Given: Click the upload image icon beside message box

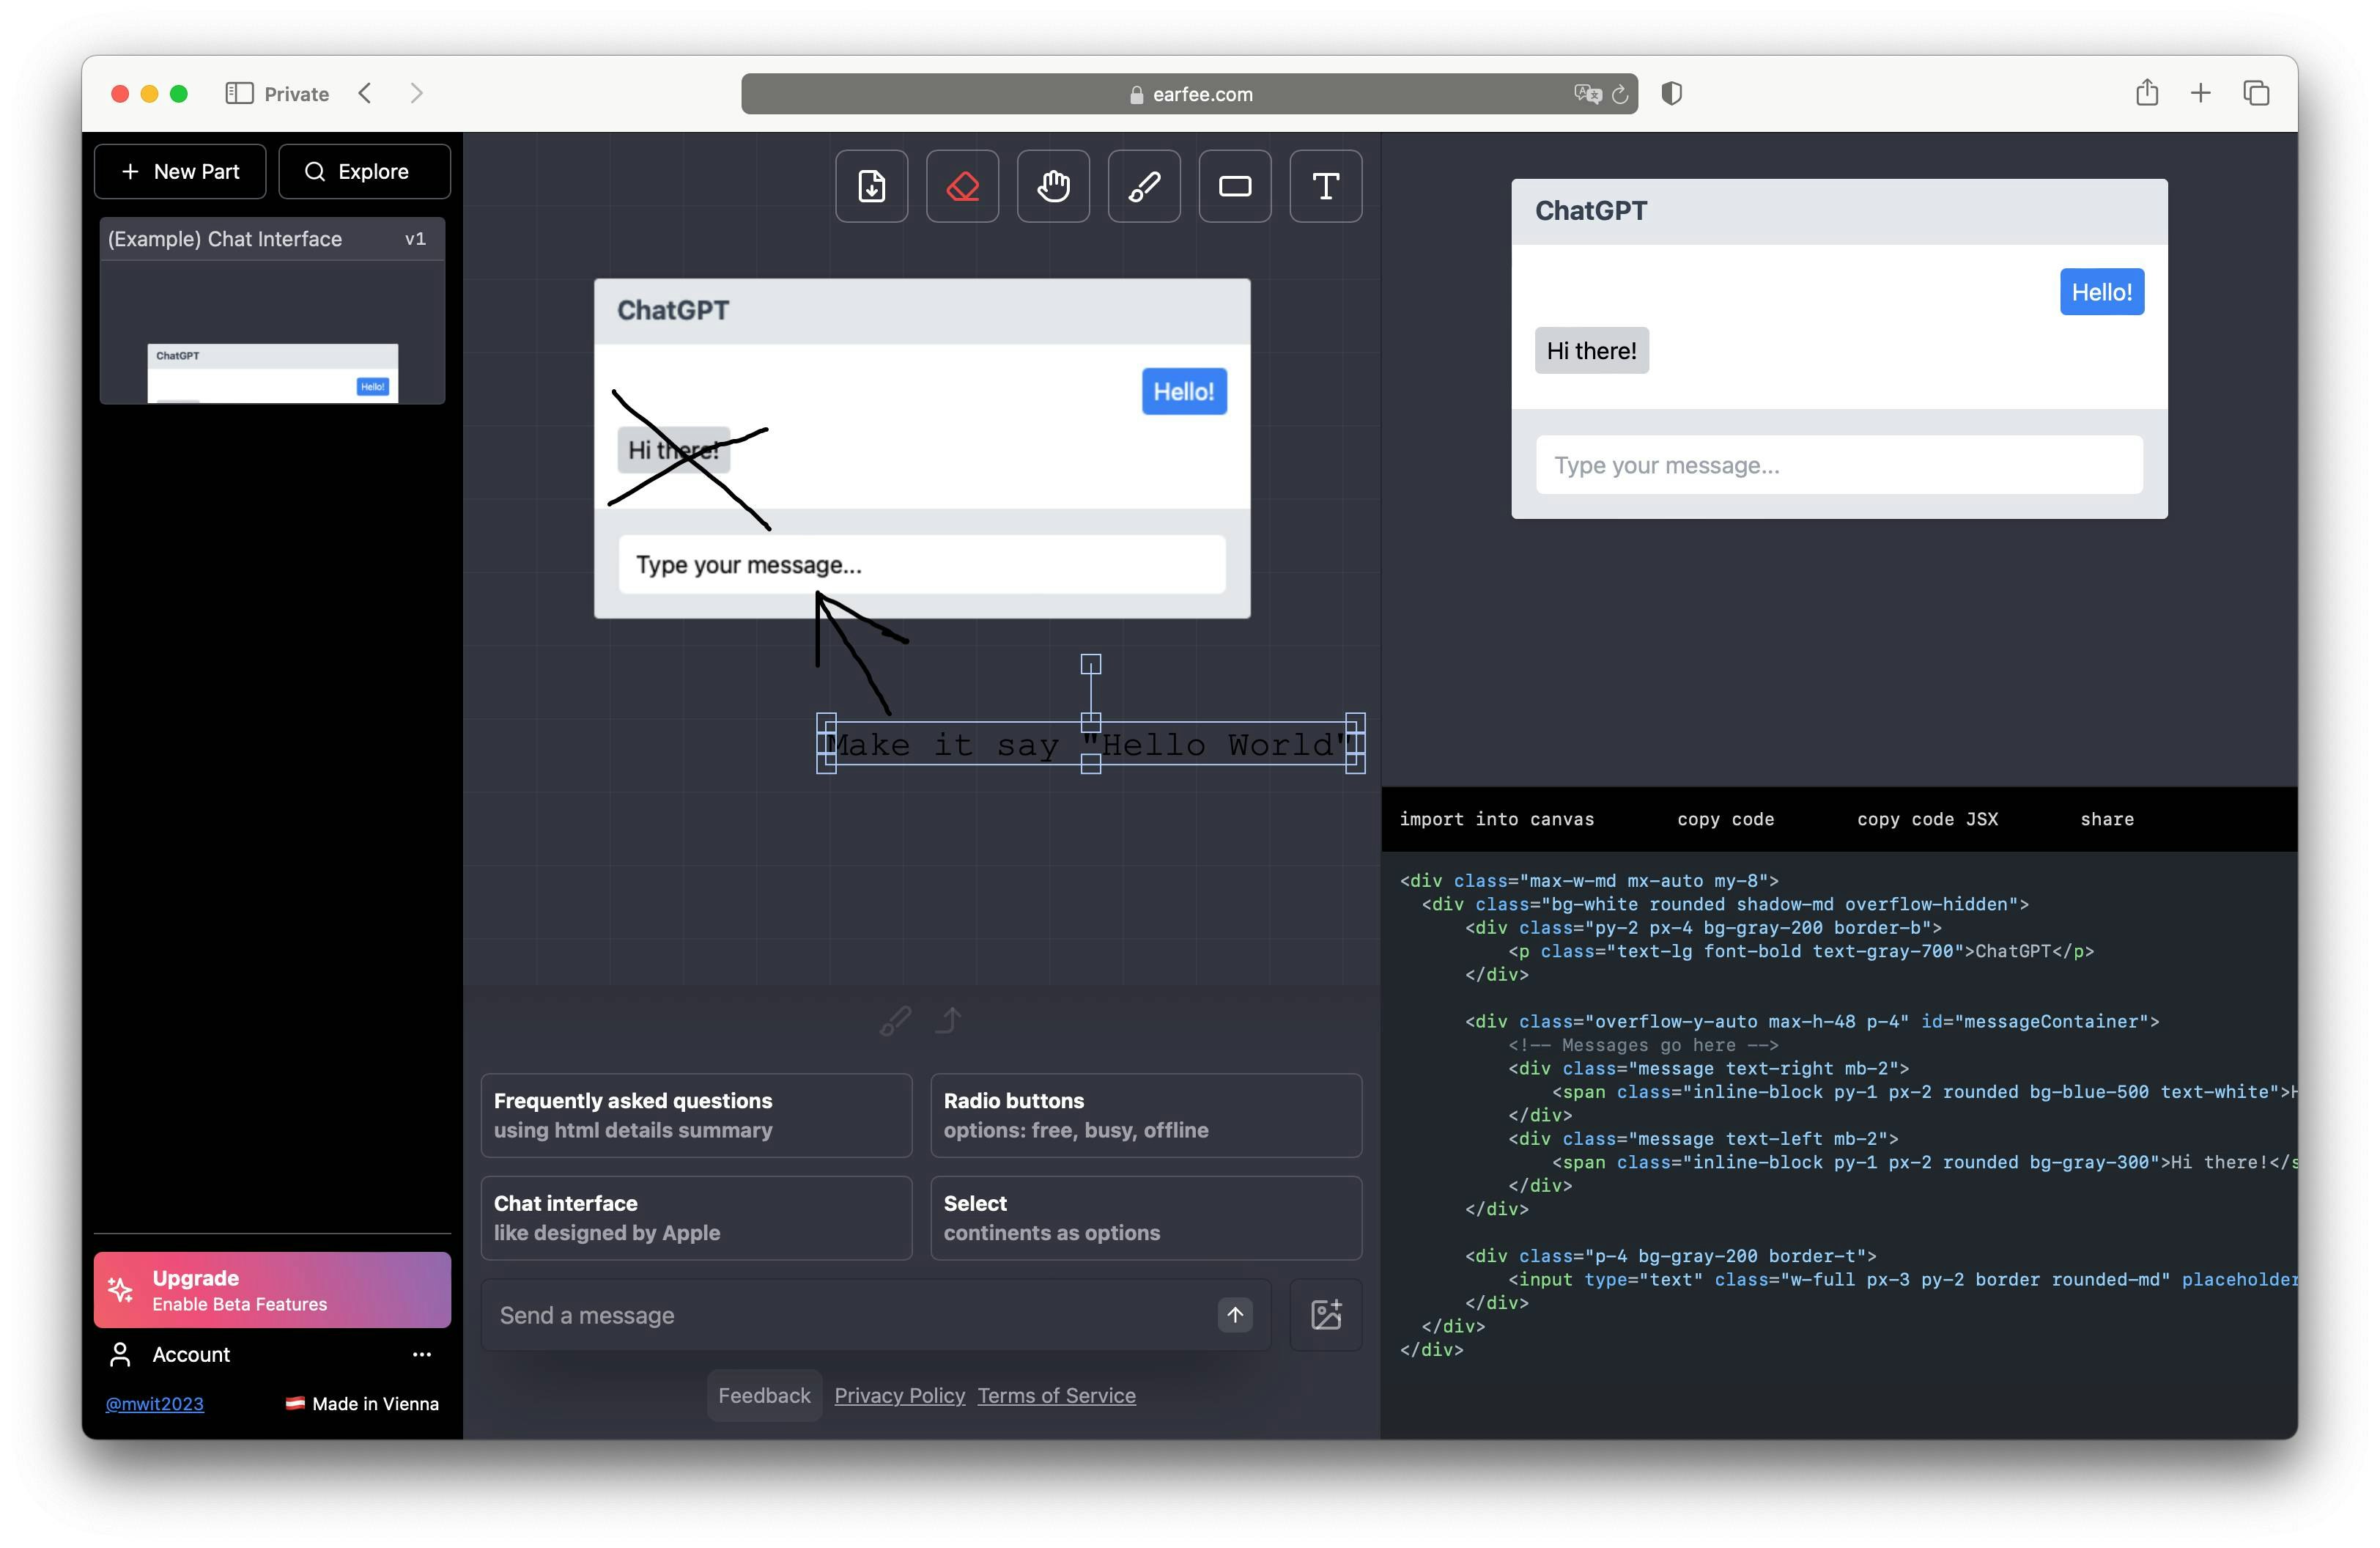Looking at the screenshot, I should pos(1325,1314).
